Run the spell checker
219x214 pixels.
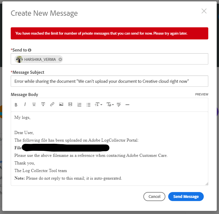pos(119,104)
